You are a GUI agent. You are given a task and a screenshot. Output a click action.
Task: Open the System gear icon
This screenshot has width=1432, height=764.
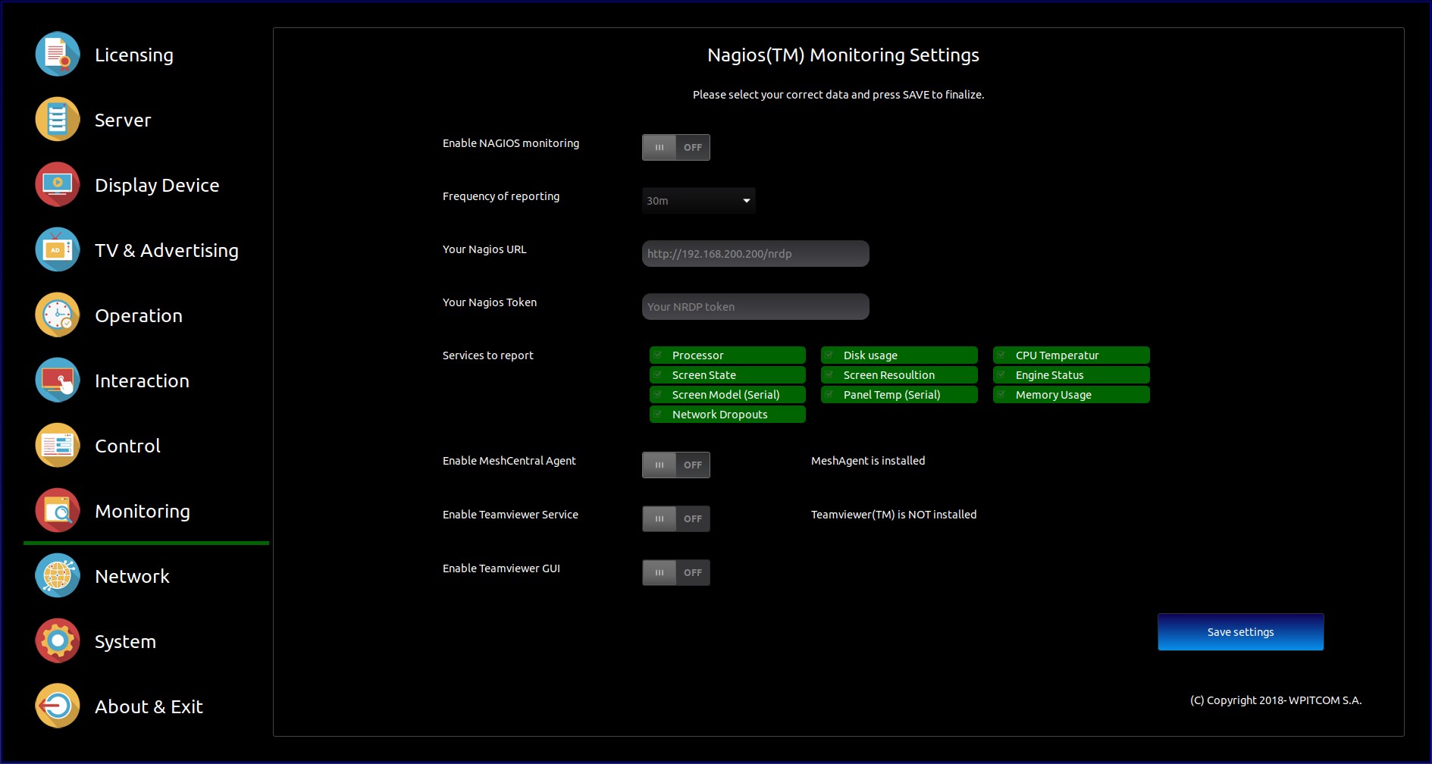click(x=58, y=641)
